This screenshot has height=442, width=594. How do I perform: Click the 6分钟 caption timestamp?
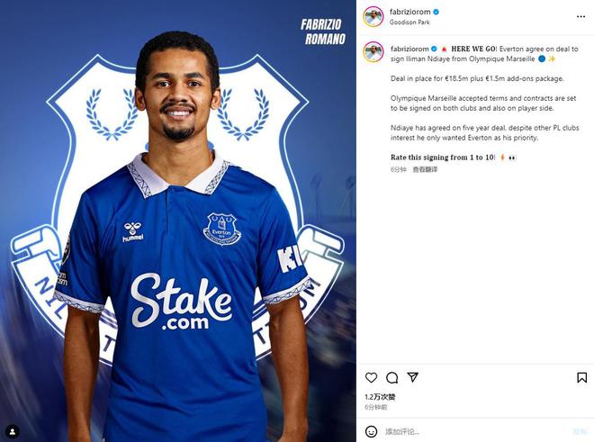click(x=399, y=168)
